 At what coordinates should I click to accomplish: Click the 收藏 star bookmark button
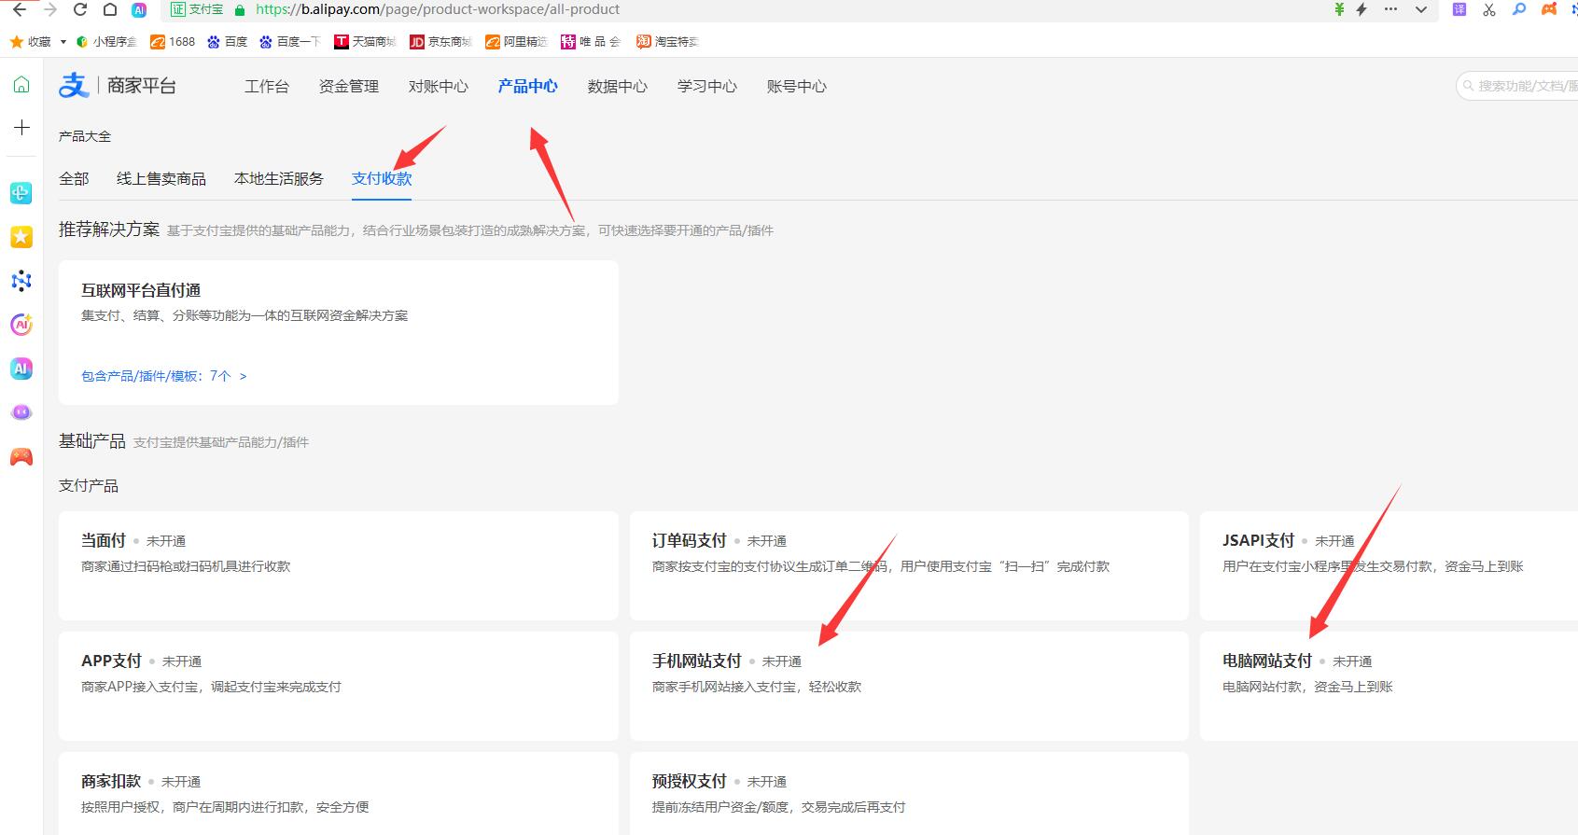pos(31,41)
